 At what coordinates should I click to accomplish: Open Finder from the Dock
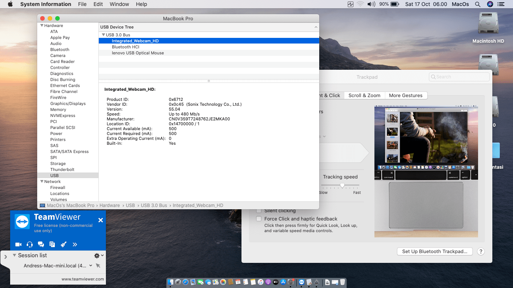[x=171, y=282]
